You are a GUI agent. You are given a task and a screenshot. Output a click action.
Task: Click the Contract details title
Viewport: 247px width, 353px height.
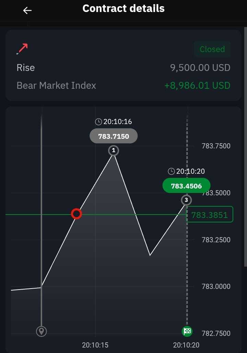(x=123, y=9)
